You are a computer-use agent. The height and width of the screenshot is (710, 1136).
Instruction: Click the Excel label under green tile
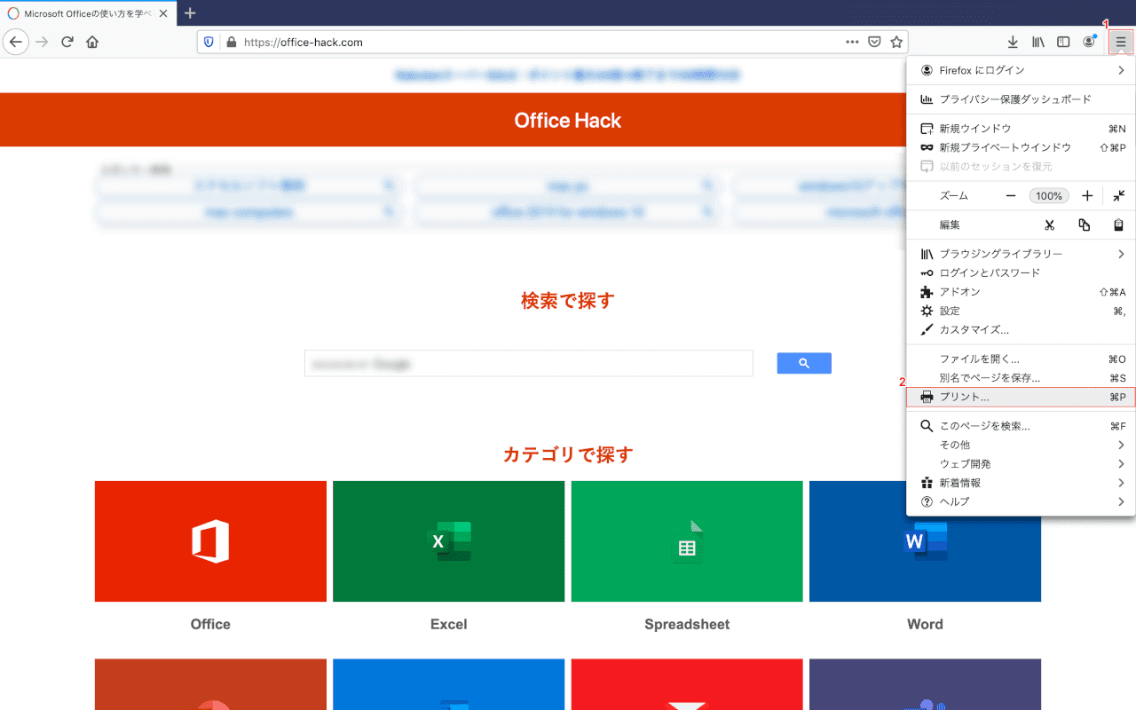point(449,624)
